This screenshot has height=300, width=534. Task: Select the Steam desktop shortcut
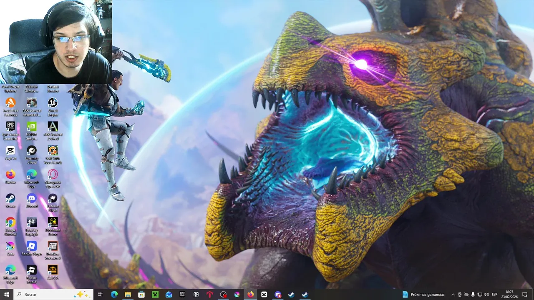coord(10,200)
